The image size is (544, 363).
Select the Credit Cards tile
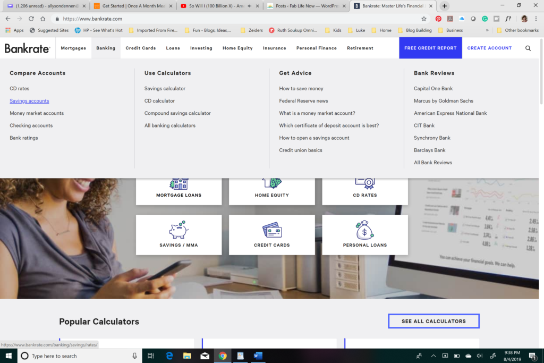point(271,234)
